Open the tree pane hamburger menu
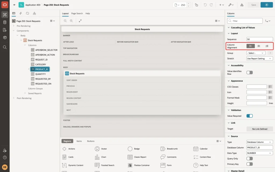275x172 pixels. point(52,21)
